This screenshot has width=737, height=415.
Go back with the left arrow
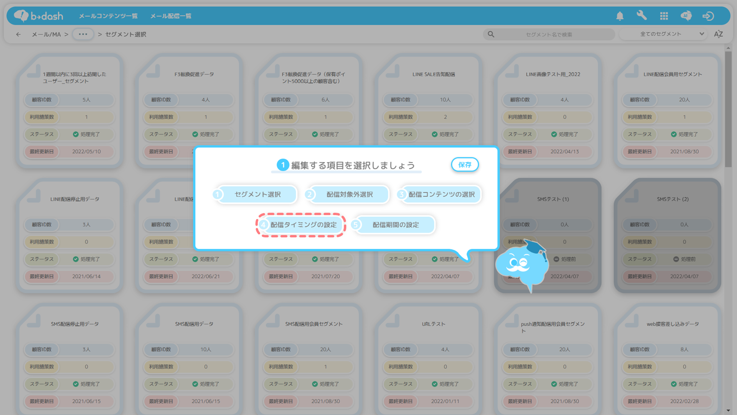coord(18,34)
